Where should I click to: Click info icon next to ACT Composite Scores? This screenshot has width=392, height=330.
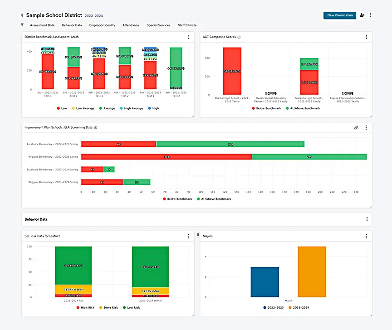[239, 37]
